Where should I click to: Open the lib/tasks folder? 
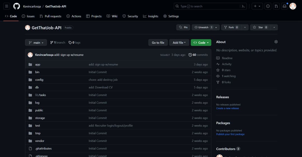click(41, 95)
